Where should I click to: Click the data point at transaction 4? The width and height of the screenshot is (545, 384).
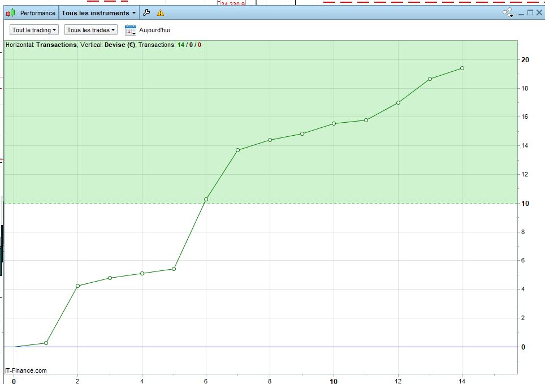142,273
